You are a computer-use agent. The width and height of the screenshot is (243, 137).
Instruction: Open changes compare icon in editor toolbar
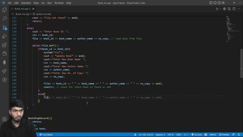[229, 9]
